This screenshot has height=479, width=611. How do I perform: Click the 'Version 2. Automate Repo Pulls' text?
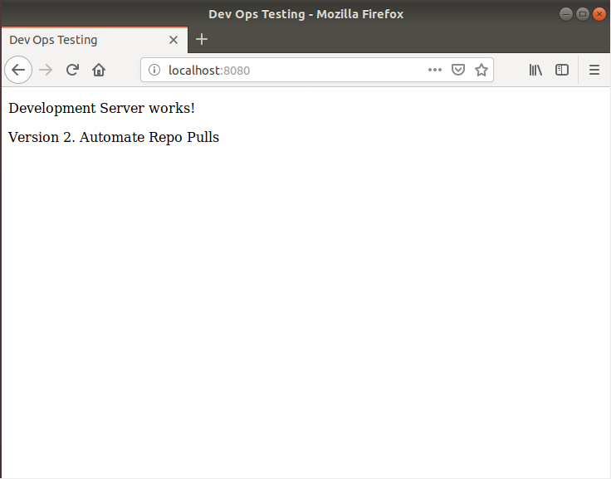[x=114, y=137]
